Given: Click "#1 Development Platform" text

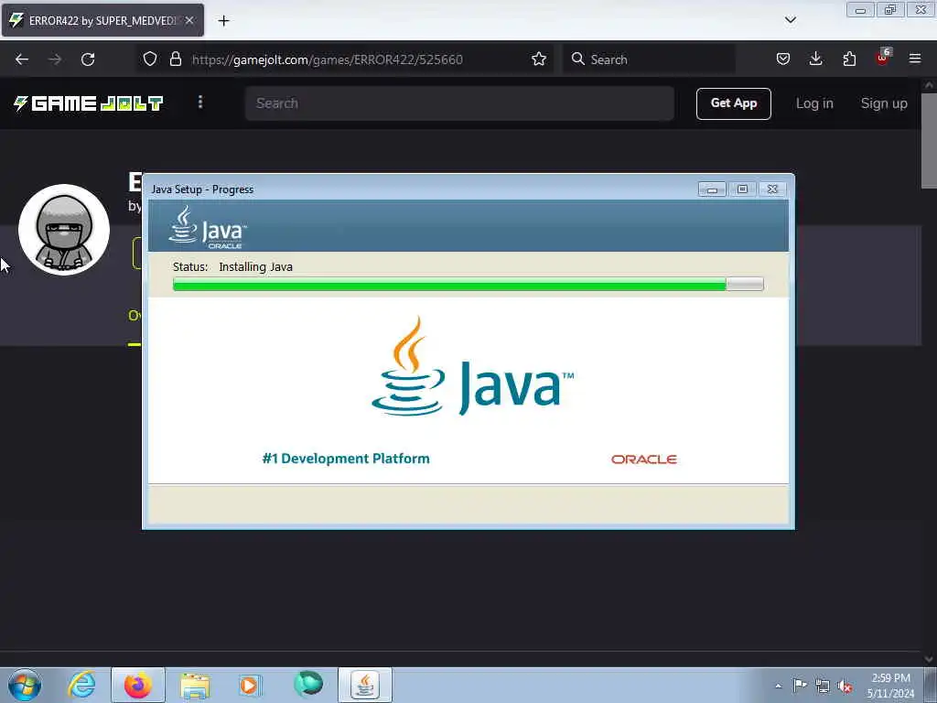Looking at the screenshot, I should tap(345, 459).
